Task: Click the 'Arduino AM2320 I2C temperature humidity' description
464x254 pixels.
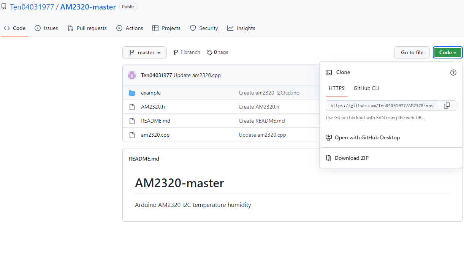Action: point(193,205)
